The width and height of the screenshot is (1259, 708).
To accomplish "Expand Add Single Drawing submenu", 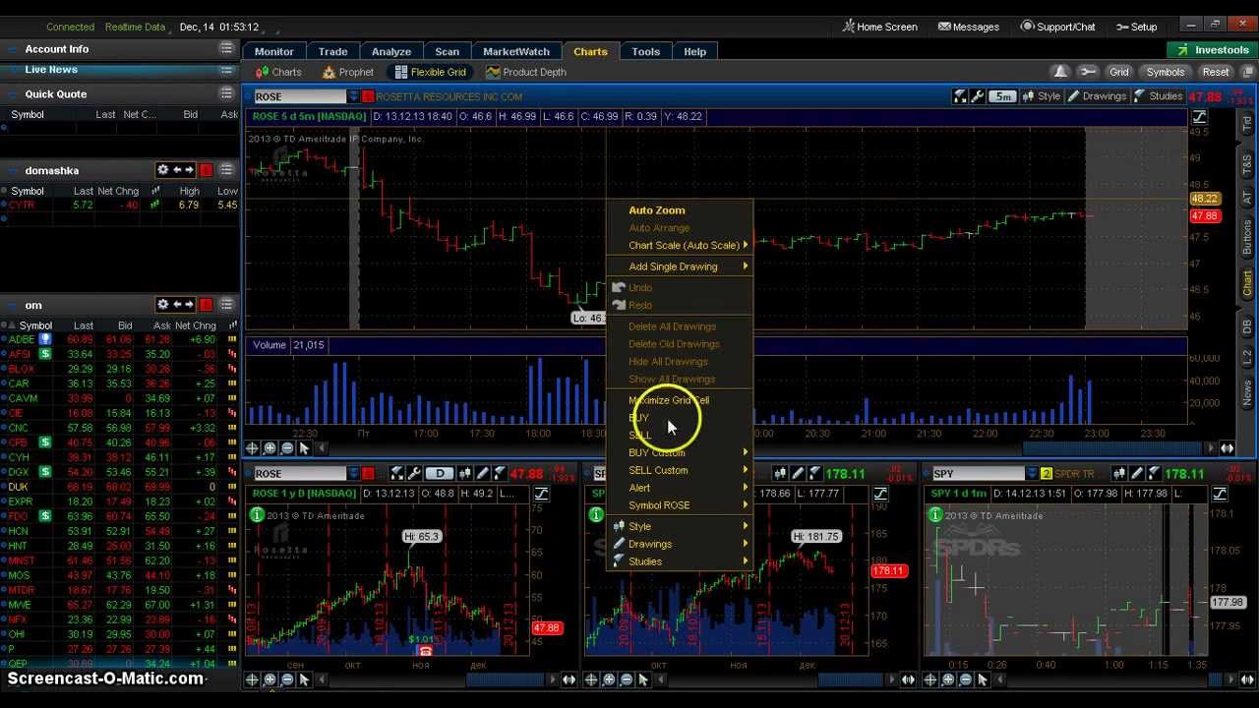I will [x=680, y=266].
